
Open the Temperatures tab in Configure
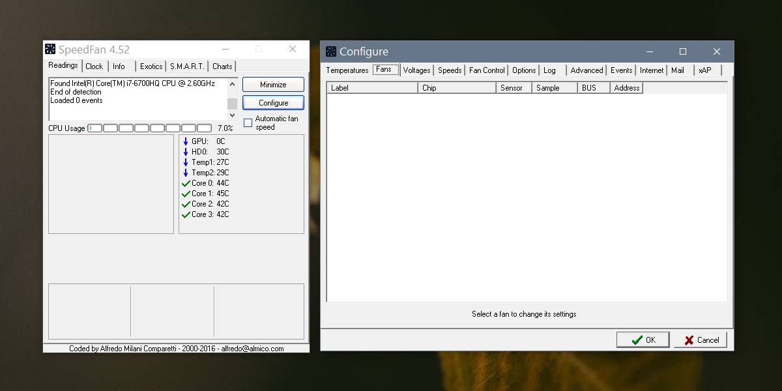[347, 70]
